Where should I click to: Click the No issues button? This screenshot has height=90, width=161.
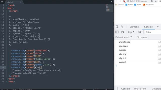142,37
